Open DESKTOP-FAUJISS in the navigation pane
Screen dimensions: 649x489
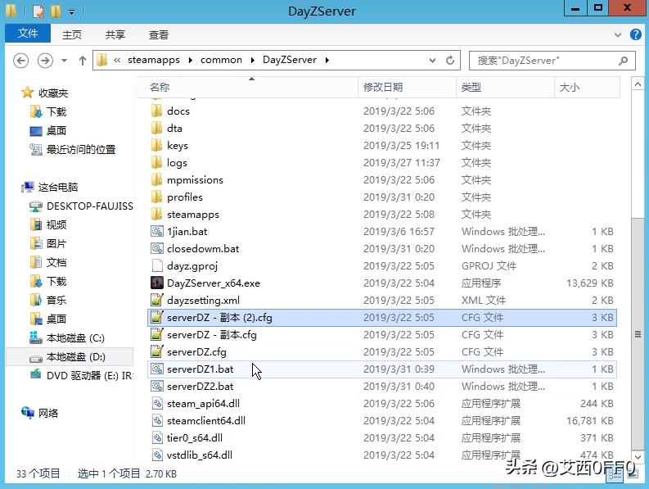click(x=89, y=206)
